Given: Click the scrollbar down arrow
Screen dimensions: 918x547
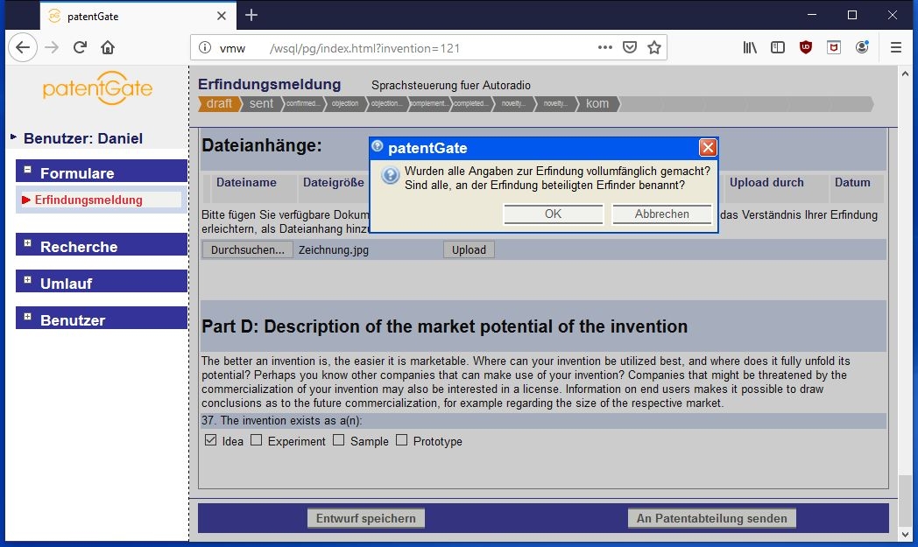Looking at the screenshot, I should click(x=905, y=534).
